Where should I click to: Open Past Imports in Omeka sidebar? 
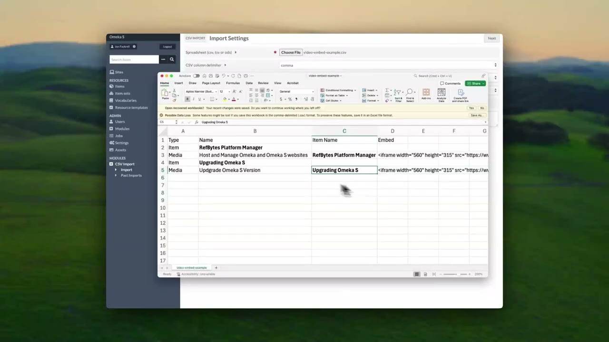pyautogui.click(x=131, y=176)
